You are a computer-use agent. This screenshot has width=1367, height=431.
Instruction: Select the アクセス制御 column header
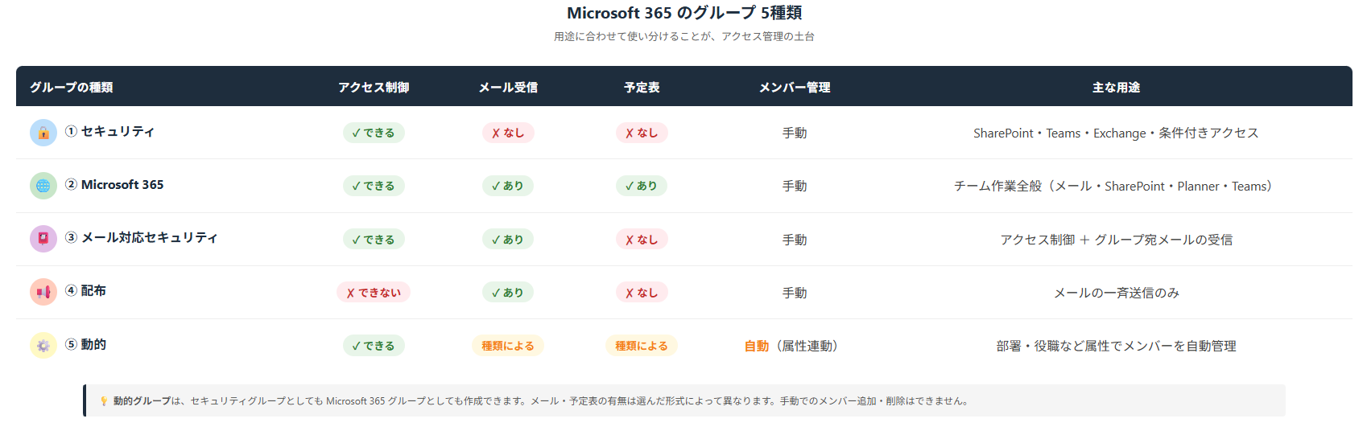374,87
